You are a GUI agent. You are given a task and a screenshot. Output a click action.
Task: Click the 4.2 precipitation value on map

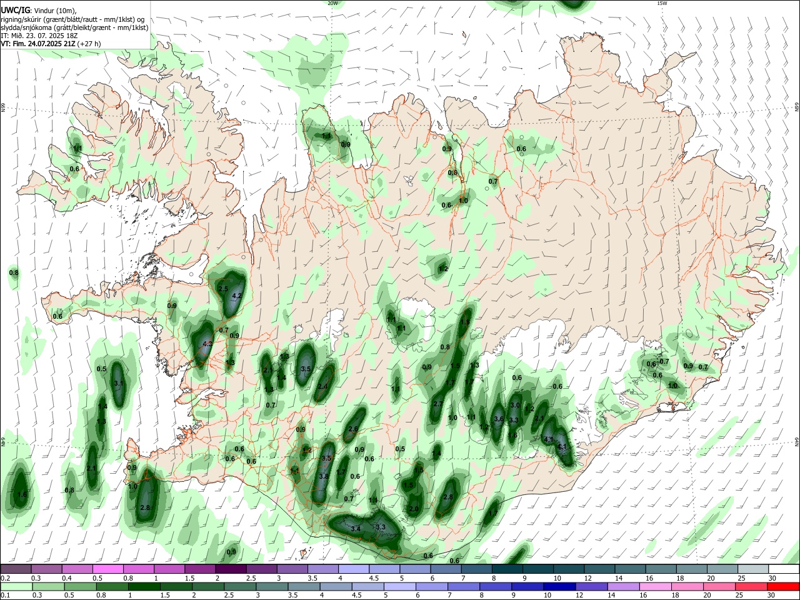[x=237, y=296]
